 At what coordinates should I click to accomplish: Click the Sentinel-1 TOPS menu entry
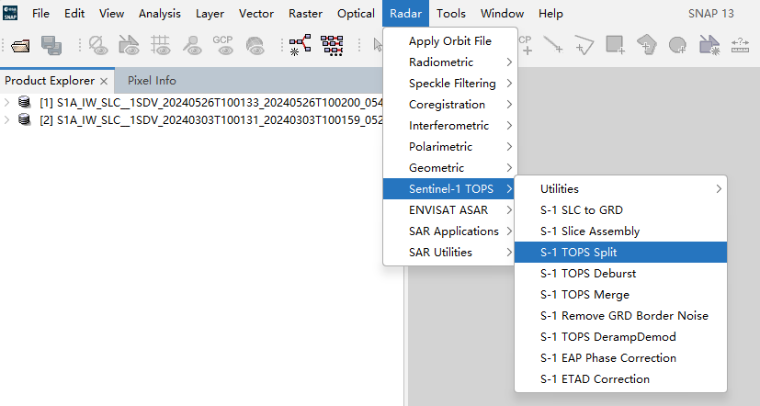pos(450,189)
